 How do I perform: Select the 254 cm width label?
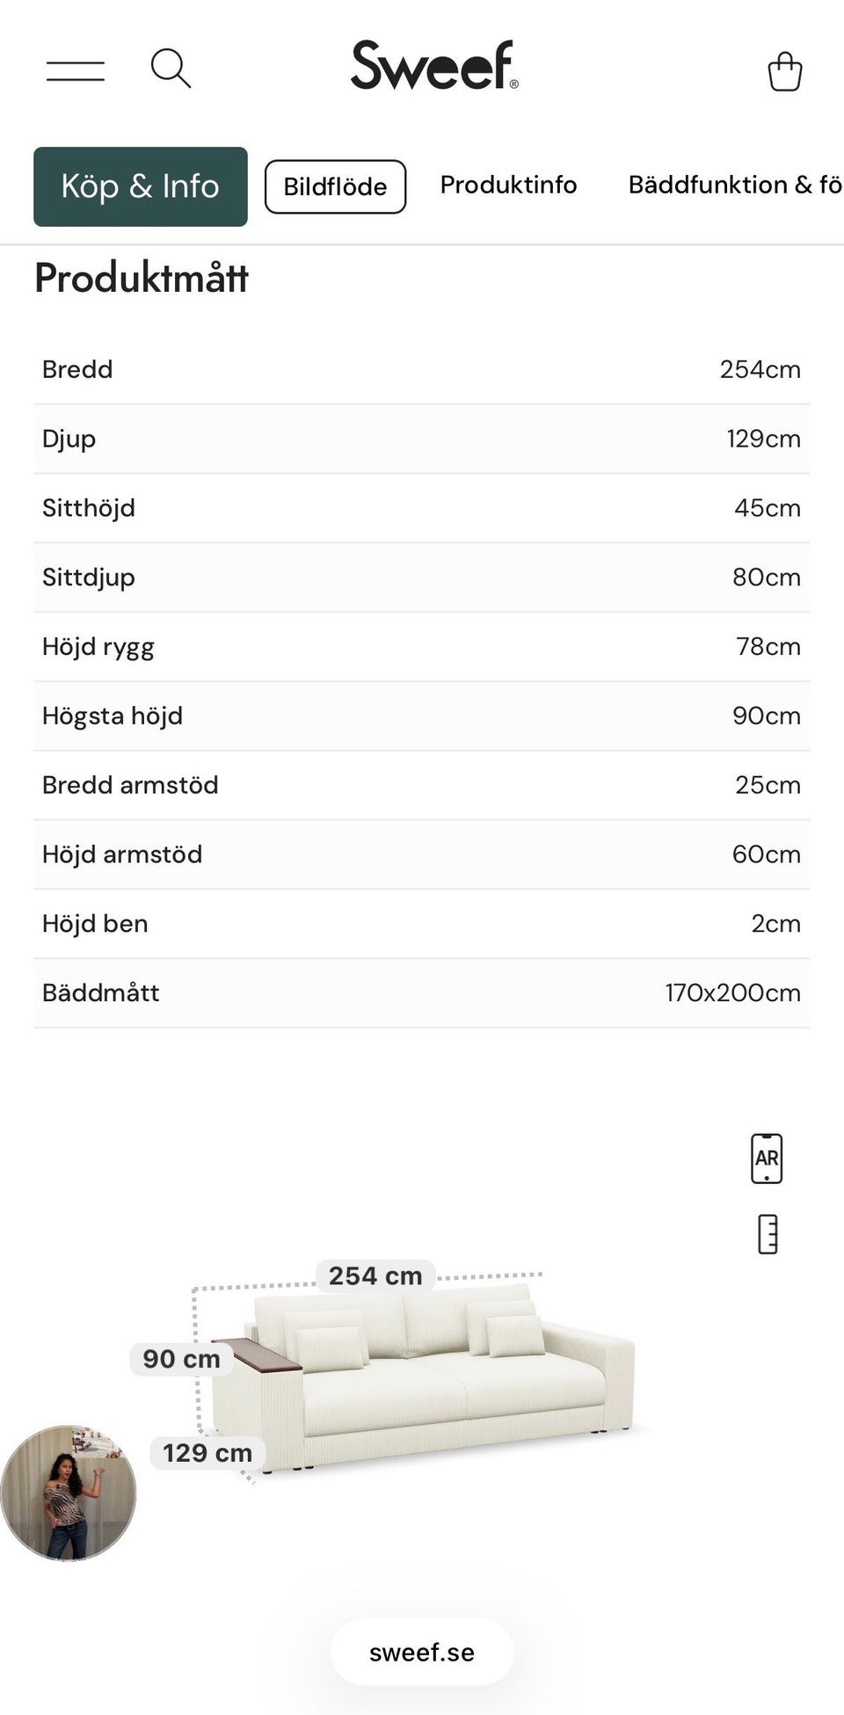(375, 1275)
